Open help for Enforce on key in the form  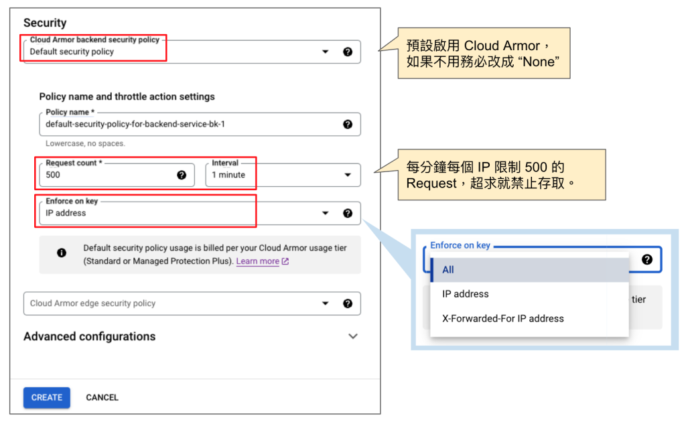click(348, 213)
